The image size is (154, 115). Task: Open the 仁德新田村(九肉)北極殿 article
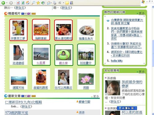coord(23,102)
